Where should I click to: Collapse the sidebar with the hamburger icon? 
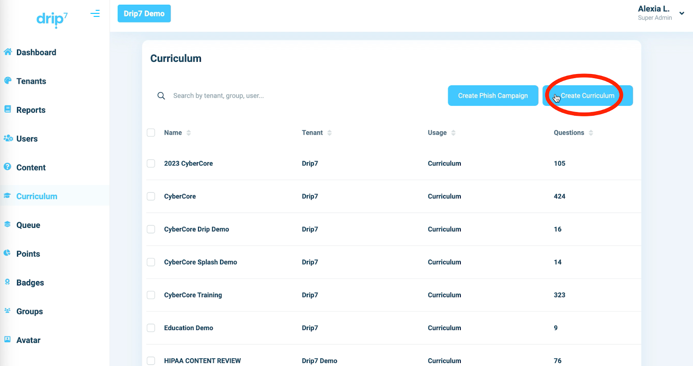click(x=95, y=14)
